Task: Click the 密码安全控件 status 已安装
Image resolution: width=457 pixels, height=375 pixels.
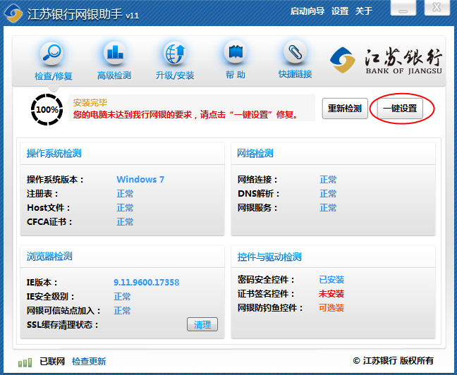Action: coord(331,280)
